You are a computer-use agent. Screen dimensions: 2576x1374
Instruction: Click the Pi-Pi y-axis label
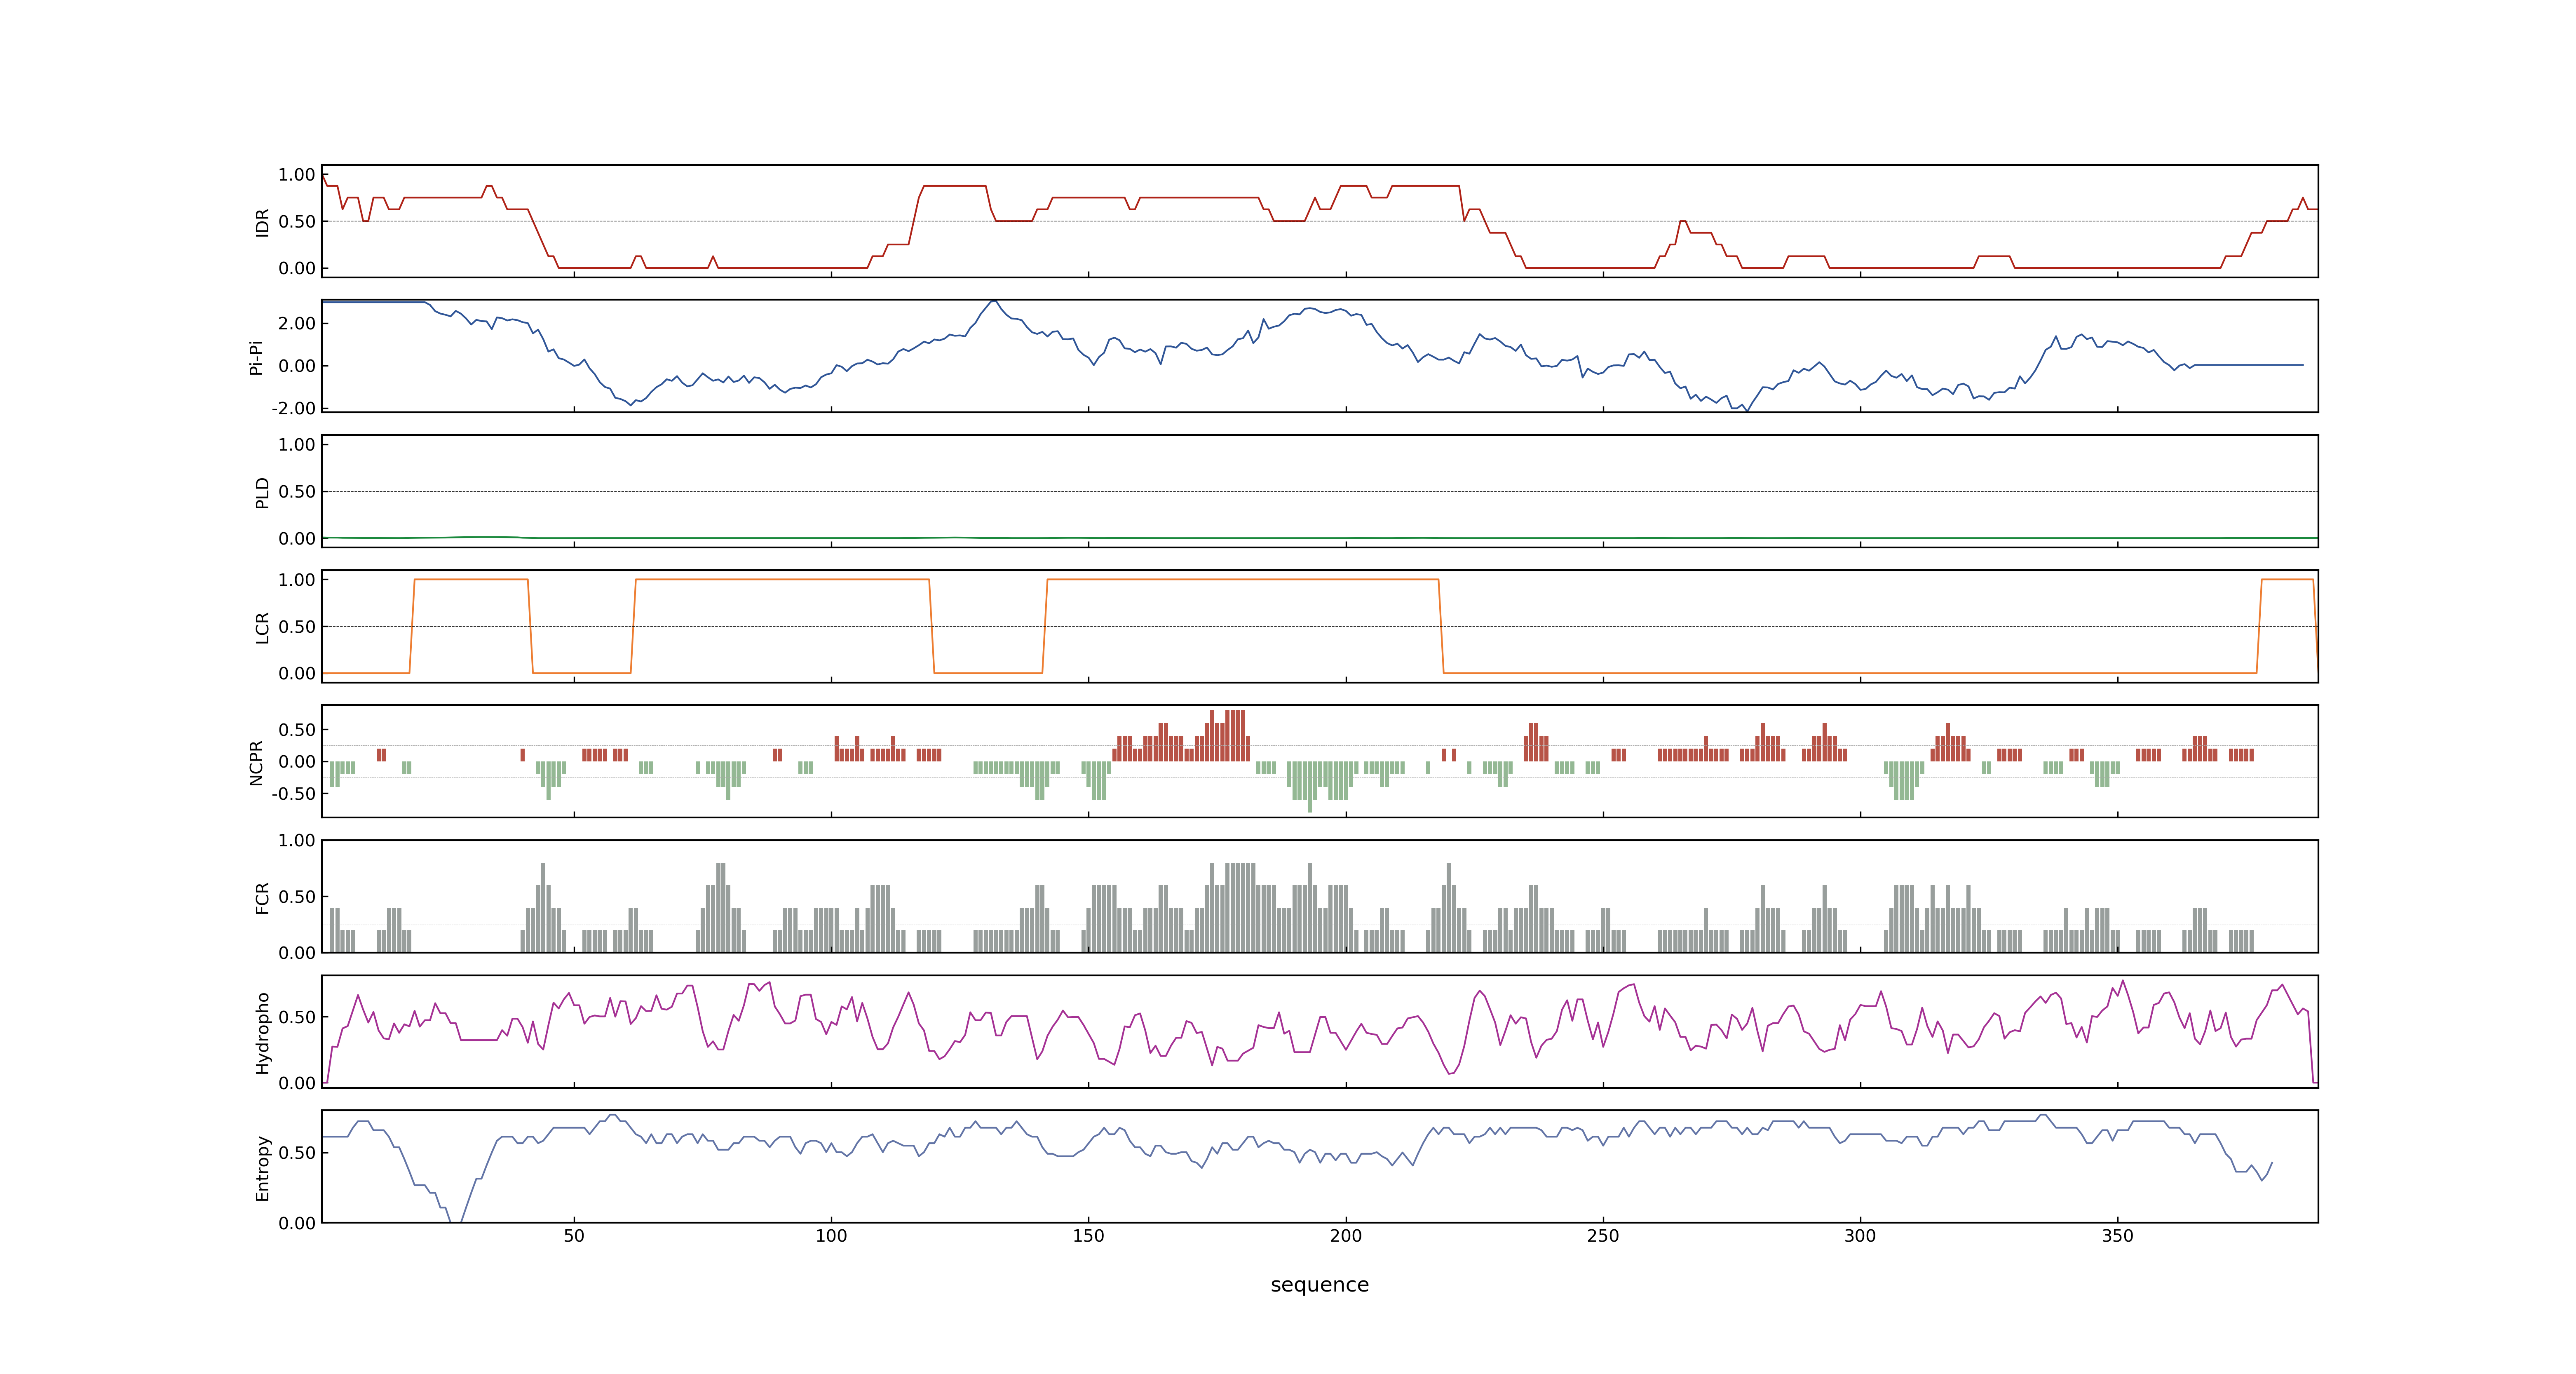[256, 357]
